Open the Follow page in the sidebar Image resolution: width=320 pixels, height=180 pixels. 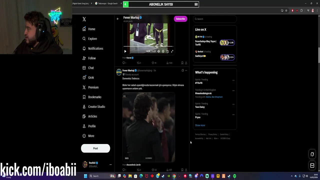coord(89,58)
